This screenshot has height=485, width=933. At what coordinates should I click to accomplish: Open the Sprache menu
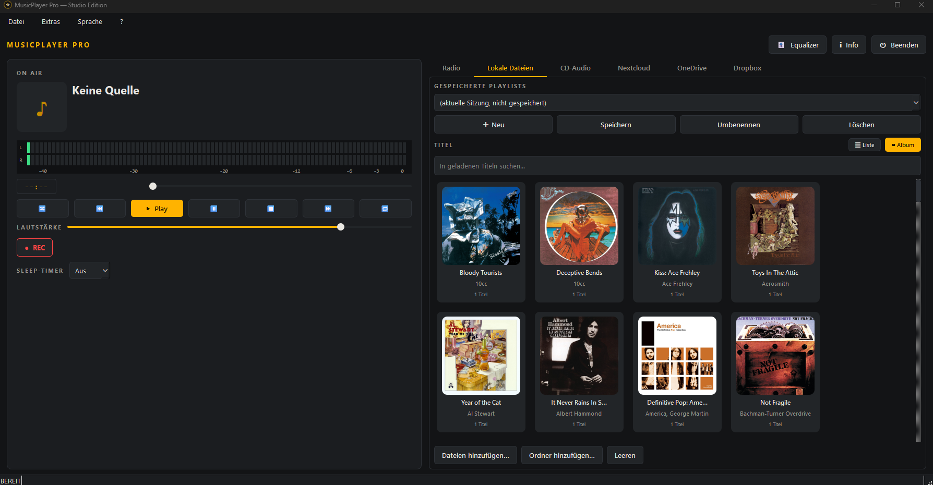pos(90,21)
